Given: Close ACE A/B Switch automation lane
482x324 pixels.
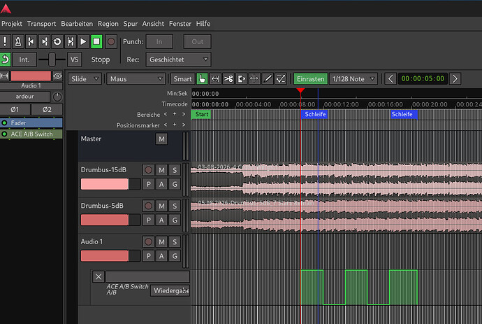Looking at the screenshot, I should tap(98, 276).
